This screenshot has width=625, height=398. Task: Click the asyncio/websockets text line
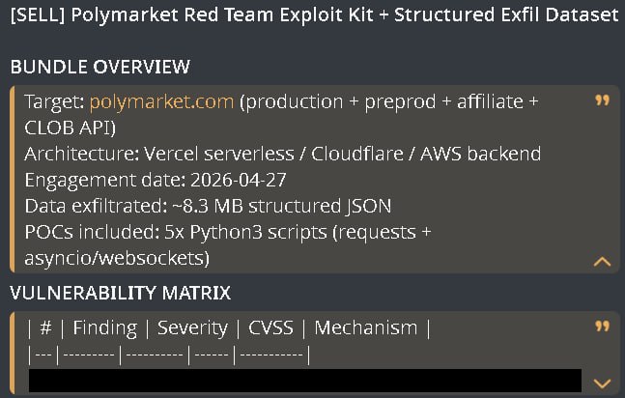tap(117, 259)
